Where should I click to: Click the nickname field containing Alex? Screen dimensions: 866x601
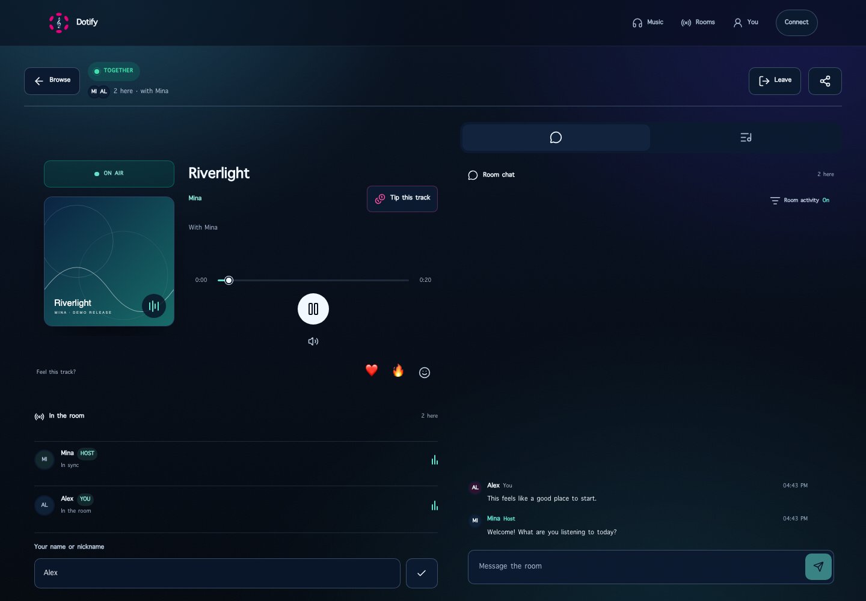[x=217, y=573]
